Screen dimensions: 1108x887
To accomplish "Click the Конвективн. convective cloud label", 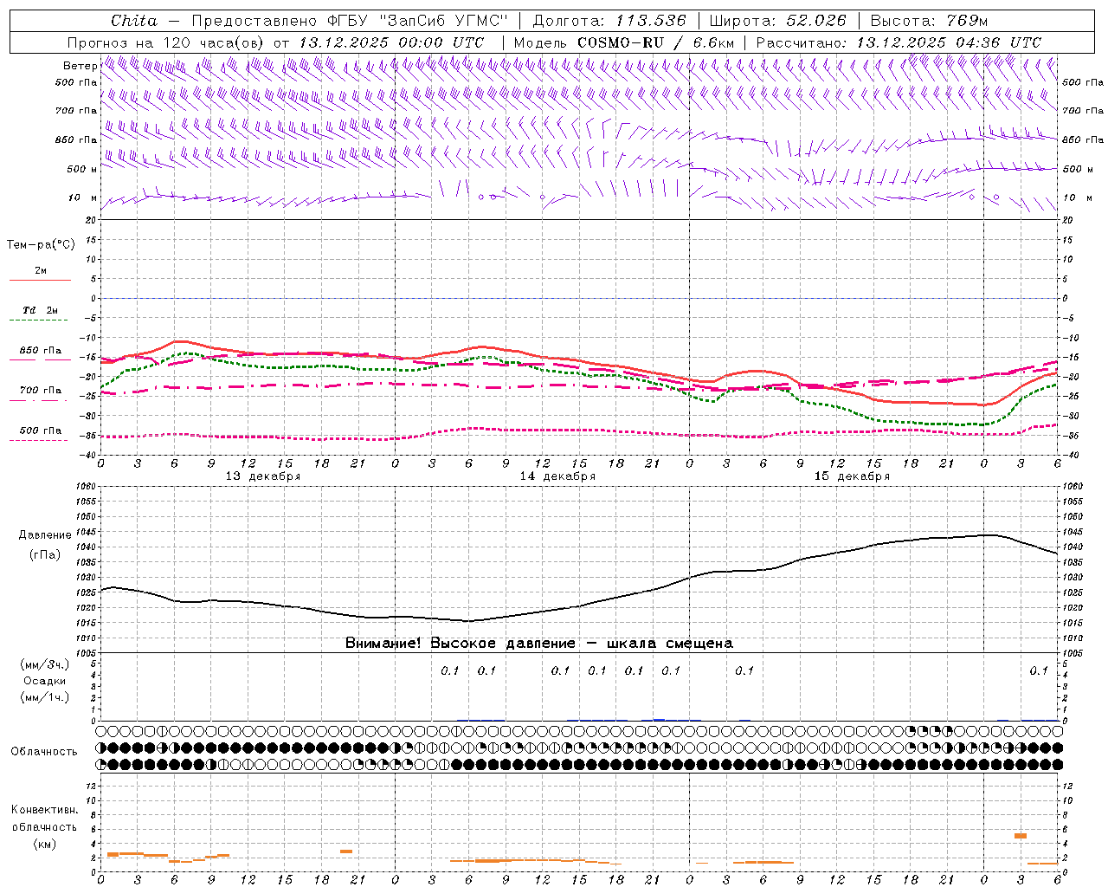I will pos(45,810).
